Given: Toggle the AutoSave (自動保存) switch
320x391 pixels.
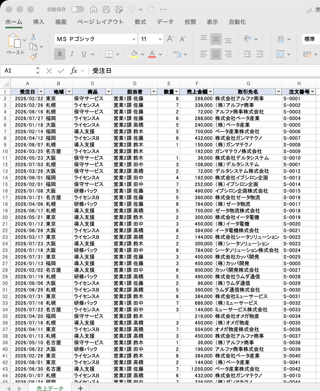Looking at the screenshot, I should [x=77, y=10].
